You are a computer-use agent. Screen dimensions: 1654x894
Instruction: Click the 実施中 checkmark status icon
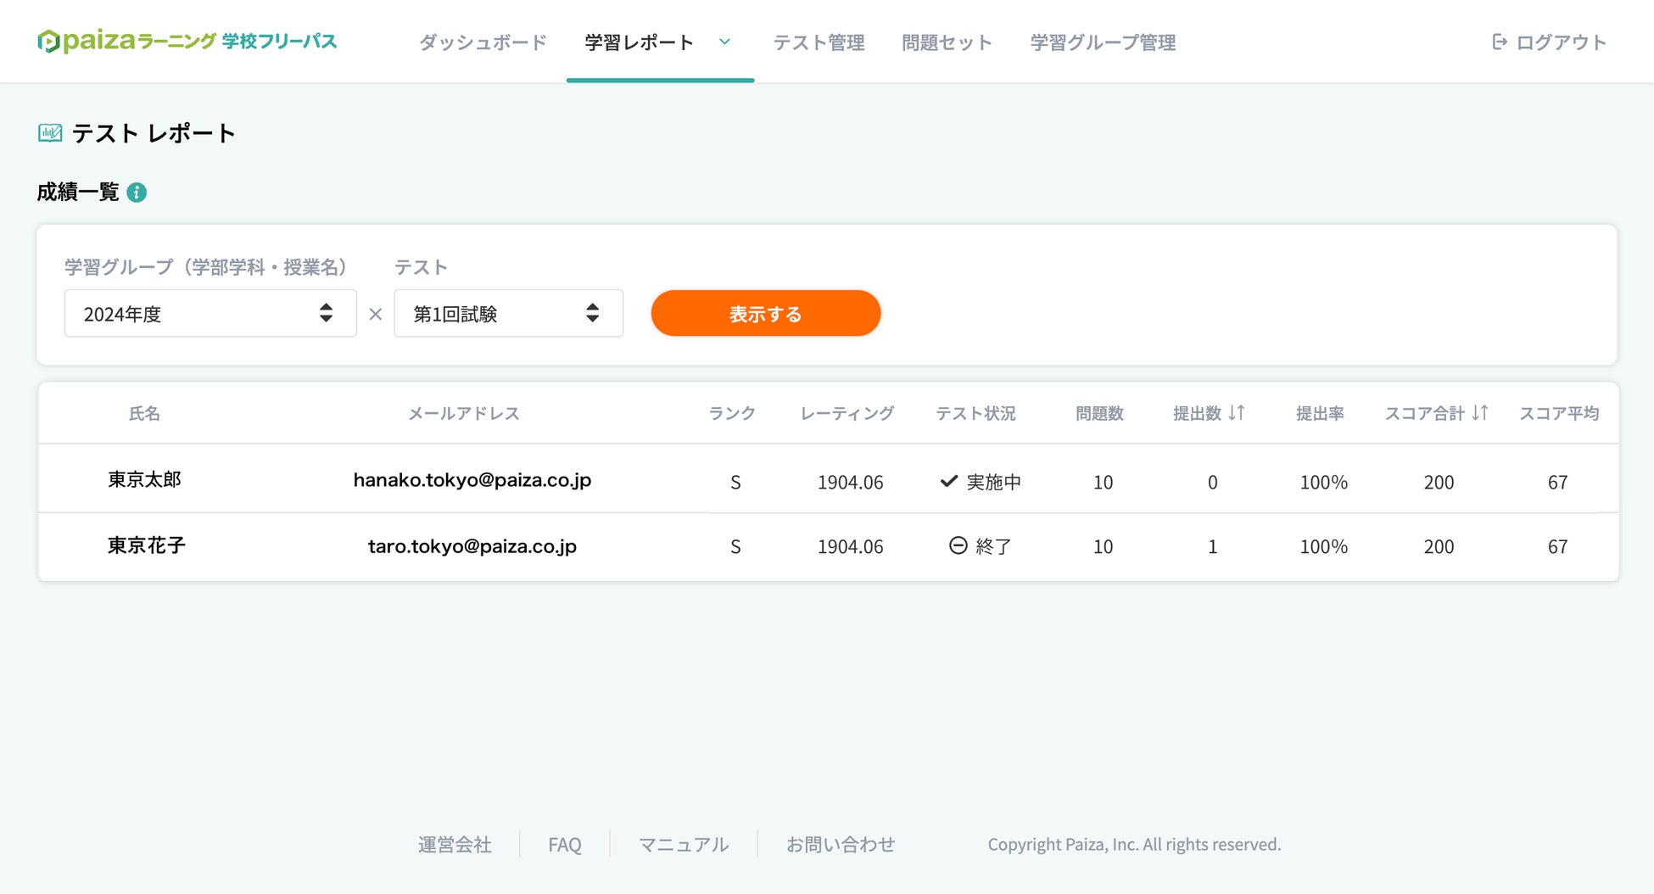click(x=949, y=482)
